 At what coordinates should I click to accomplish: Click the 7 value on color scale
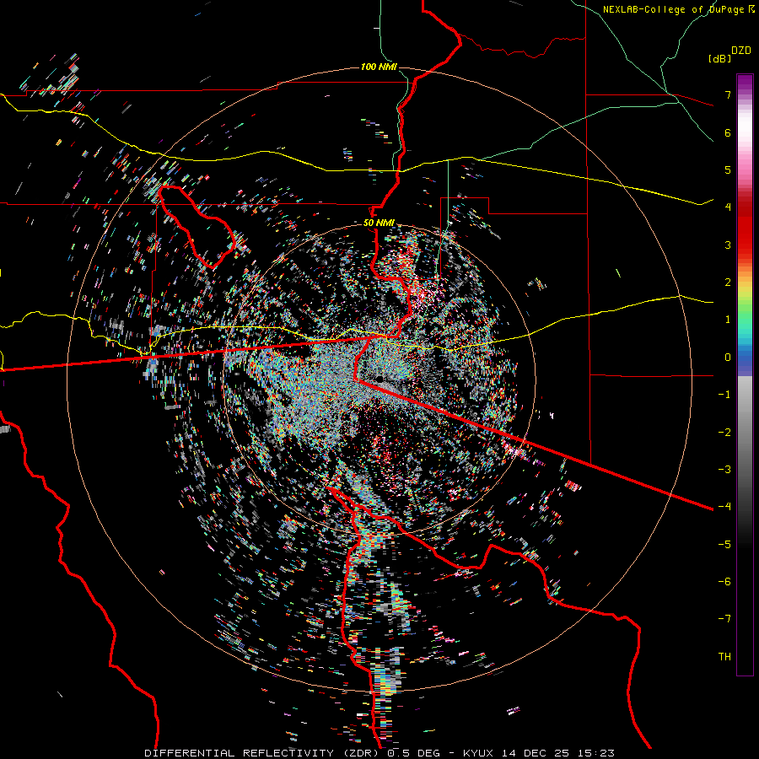click(x=728, y=94)
